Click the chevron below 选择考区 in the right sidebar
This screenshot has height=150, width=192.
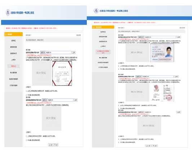104,34
